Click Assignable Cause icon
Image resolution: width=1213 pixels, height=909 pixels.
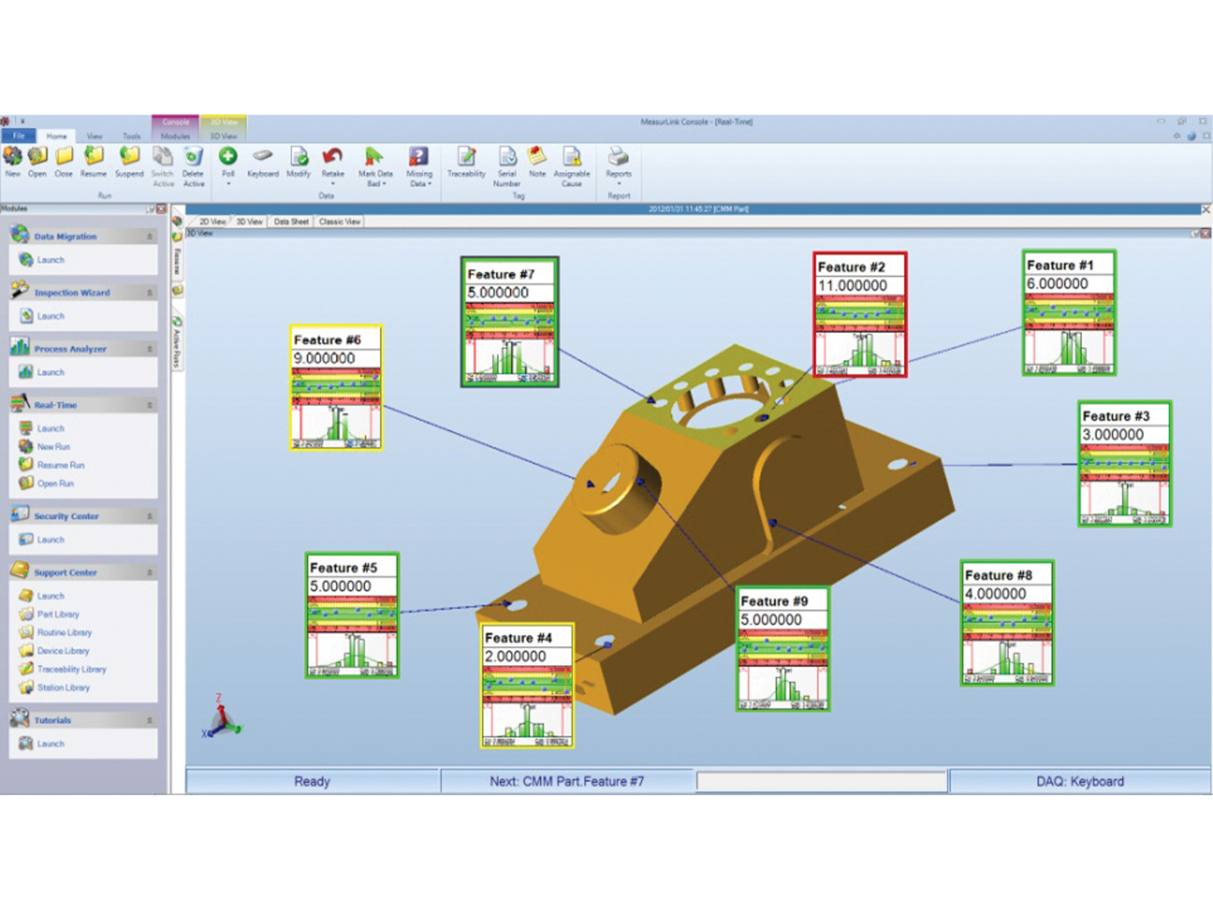(572, 157)
